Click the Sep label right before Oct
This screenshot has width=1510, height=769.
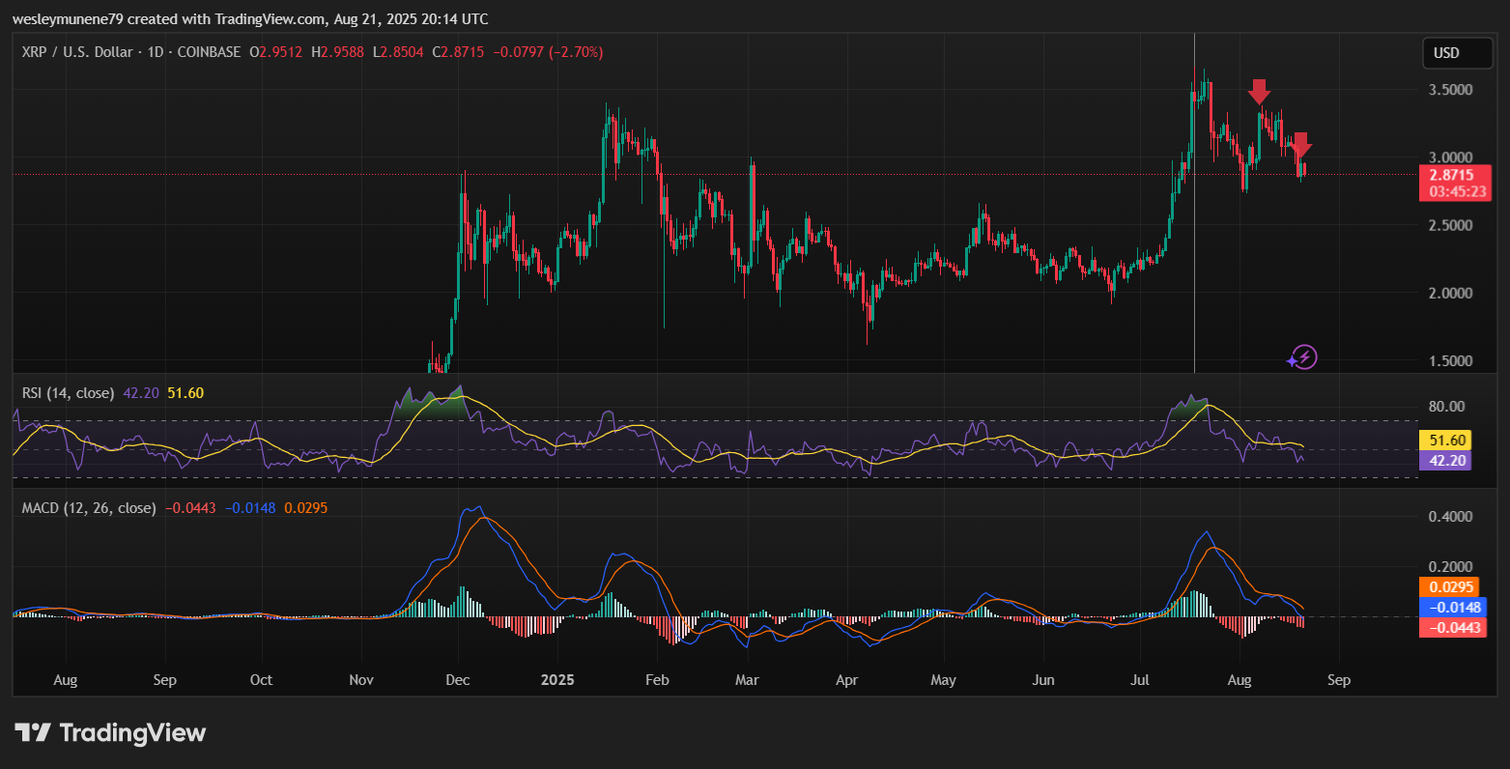[x=165, y=680]
